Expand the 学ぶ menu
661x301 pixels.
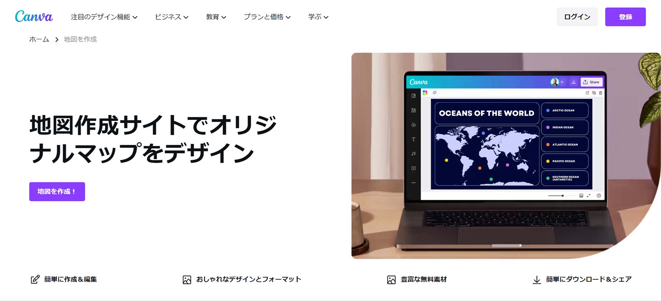coord(318,17)
